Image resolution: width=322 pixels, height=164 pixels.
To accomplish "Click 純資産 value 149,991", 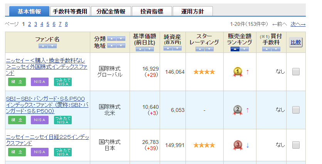I will (x=175, y=145).
